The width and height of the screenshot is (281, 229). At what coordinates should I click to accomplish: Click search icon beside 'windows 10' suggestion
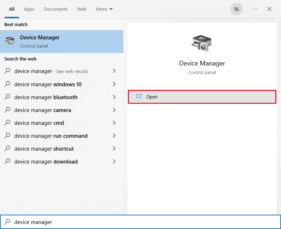click(7, 84)
